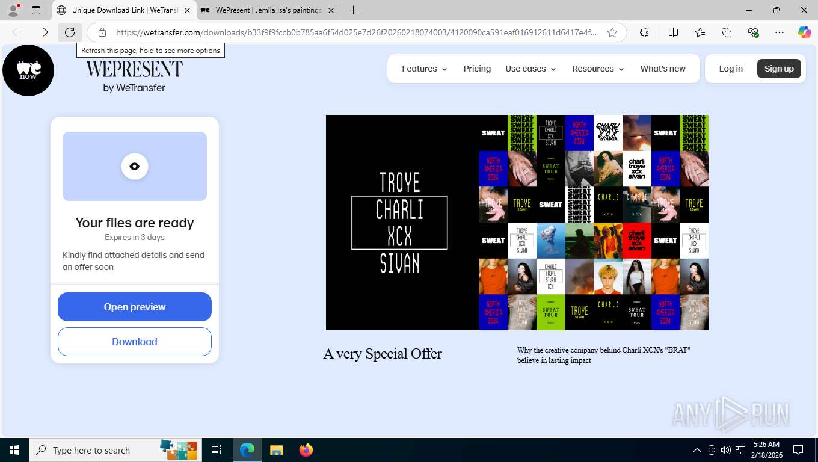Switch to the WePresent Jemila Isa tab
Screen dimensions: 818x462
click(268, 10)
